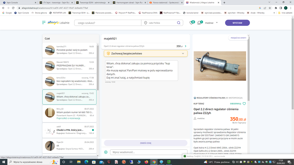Screen dimensions: 294x165
Task: Click the seller madziaz user icon
Action: (195, 118)
